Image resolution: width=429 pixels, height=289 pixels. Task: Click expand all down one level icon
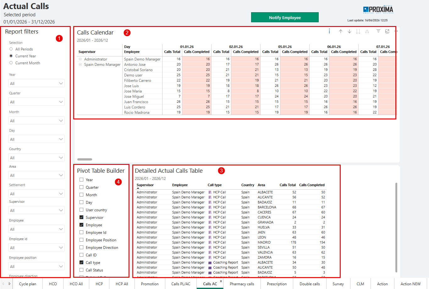point(367,31)
